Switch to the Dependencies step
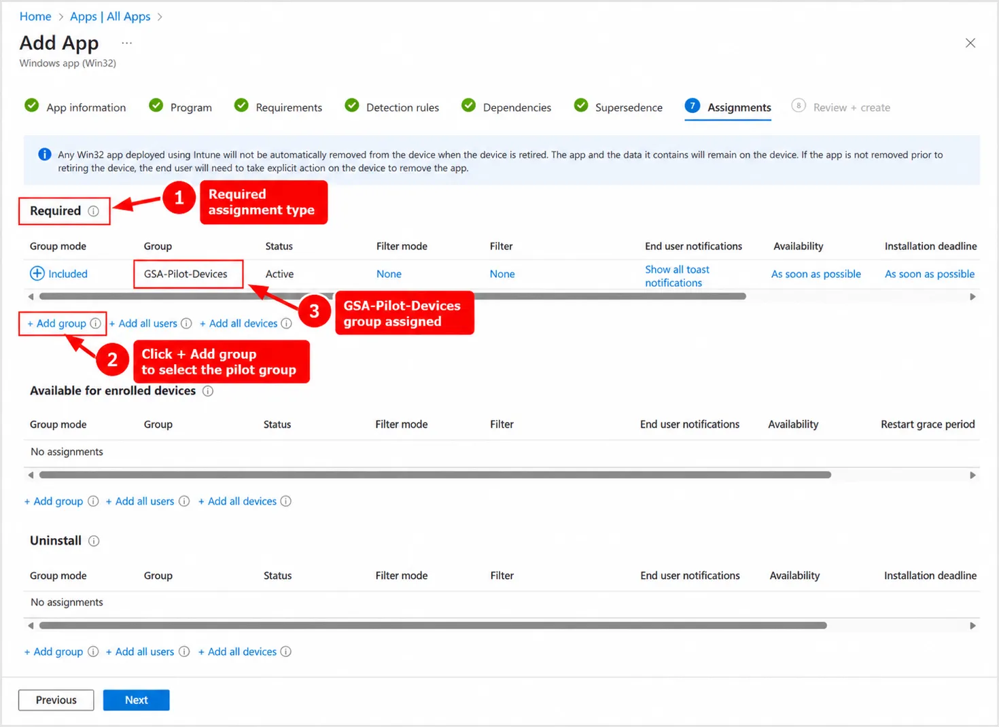 click(506, 107)
